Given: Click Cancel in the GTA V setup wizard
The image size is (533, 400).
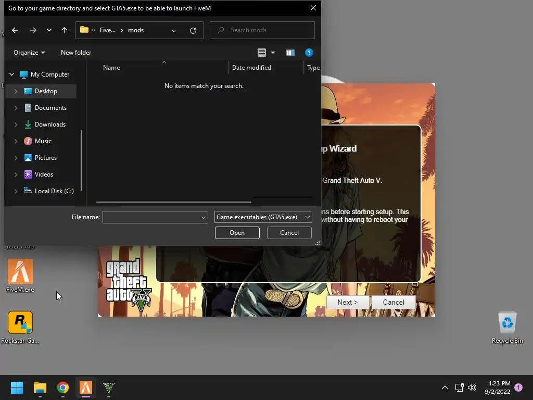Looking at the screenshot, I should [x=394, y=303].
